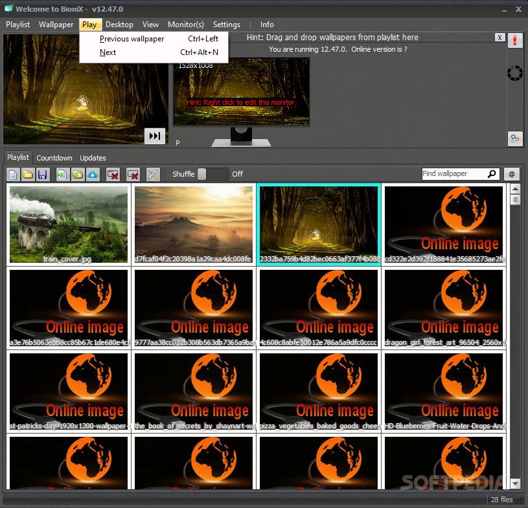Click the BioniX app icon in title bar
528x508 pixels.
(x=8, y=8)
